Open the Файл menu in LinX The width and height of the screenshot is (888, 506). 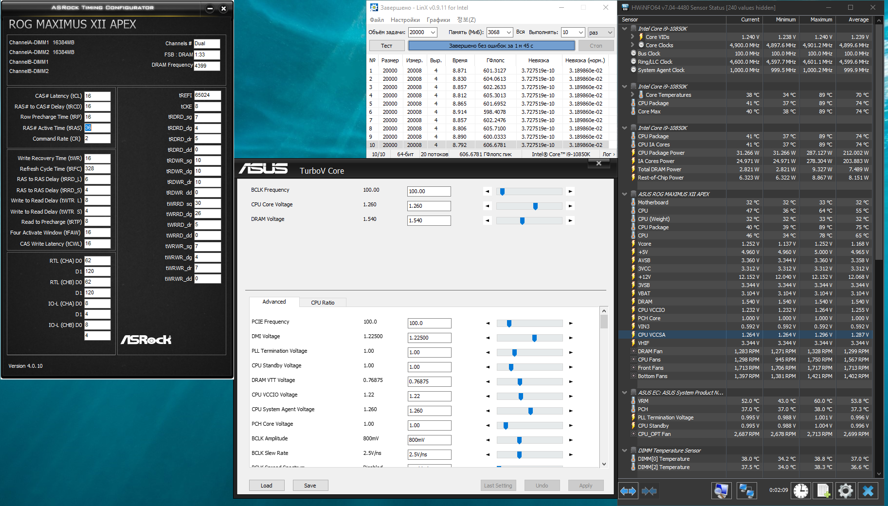pos(377,20)
